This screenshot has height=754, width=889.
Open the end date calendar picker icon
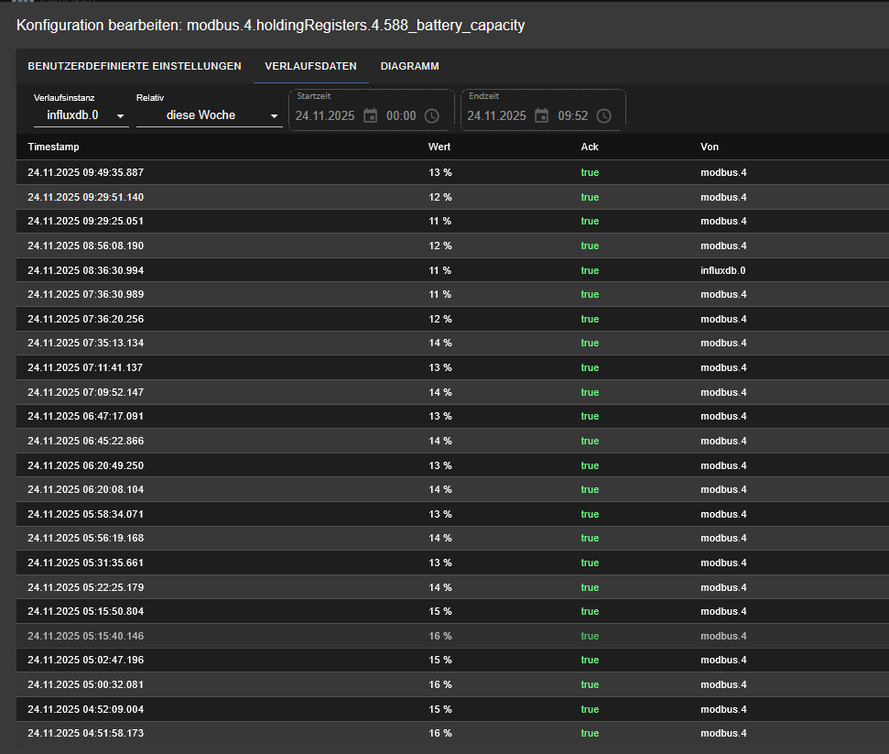pos(542,115)
